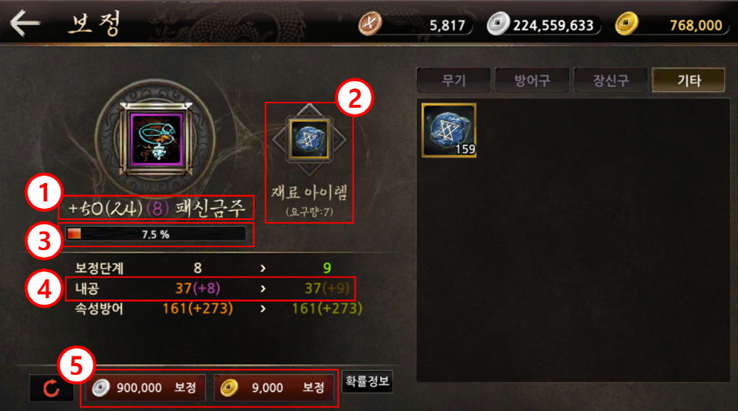Tap the 내공 stat row
This screenshot has width=738, height=411.
210,288
